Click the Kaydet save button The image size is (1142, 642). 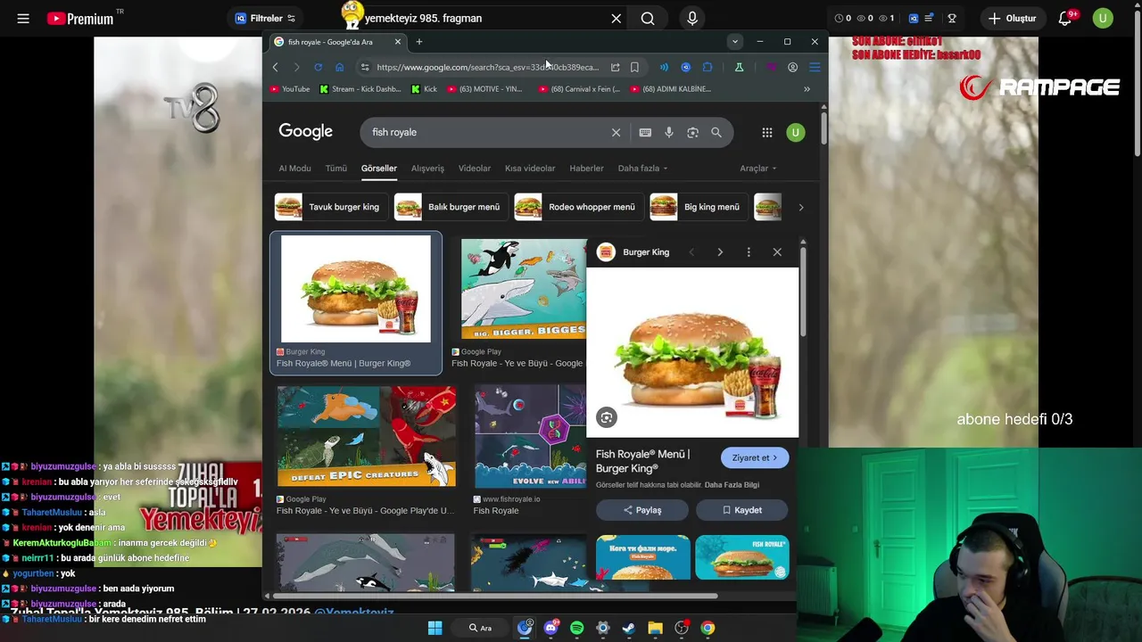pos(742,510)
